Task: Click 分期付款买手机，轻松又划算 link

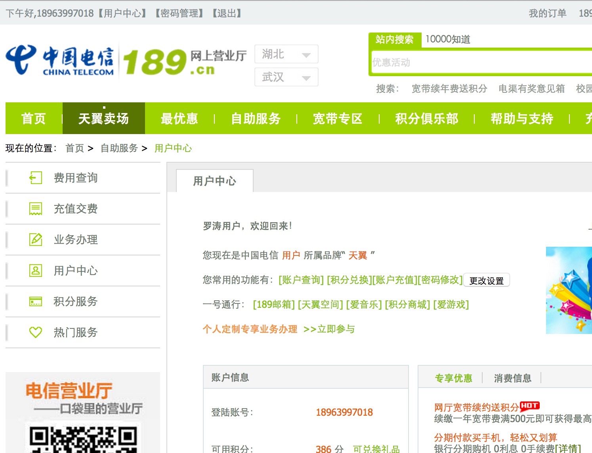Action: pos(496,438)
